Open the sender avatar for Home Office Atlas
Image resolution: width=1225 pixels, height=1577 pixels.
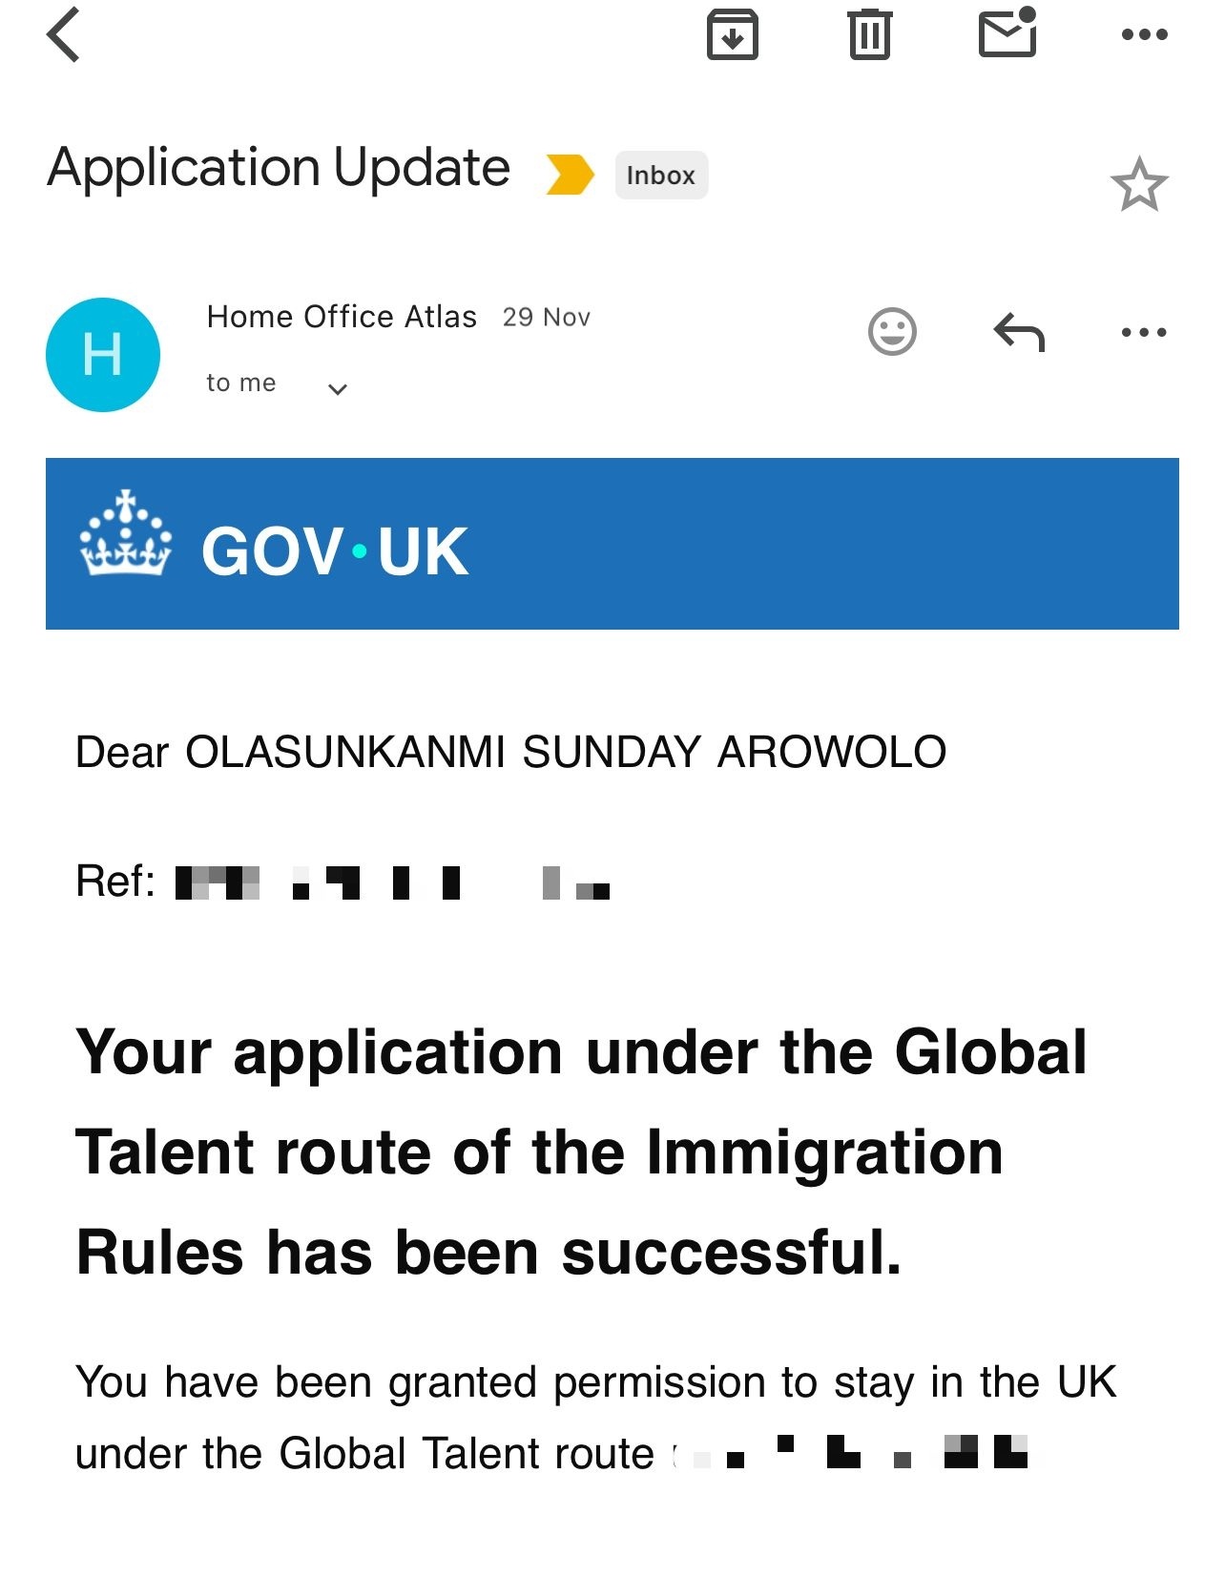103,353
